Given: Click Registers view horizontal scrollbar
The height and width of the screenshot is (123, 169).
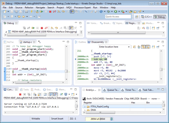Looking at the screenshot, I should tap(118, 33).
